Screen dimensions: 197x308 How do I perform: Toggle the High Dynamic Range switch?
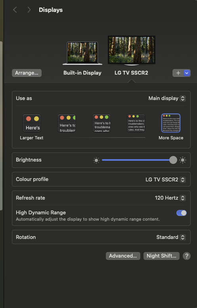[182, 213]
